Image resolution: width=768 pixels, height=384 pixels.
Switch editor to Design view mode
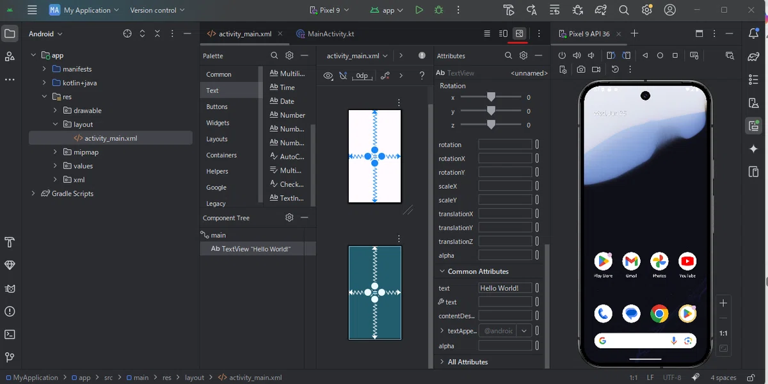[519, 34]
